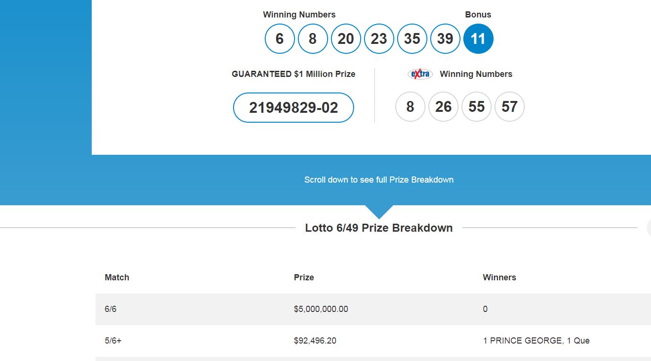The height and width of the screenshot is (361, 651).
Task: Click the '1 PRINCE GEORGE, 1 Que' winners text
Action: pos(536,341)
